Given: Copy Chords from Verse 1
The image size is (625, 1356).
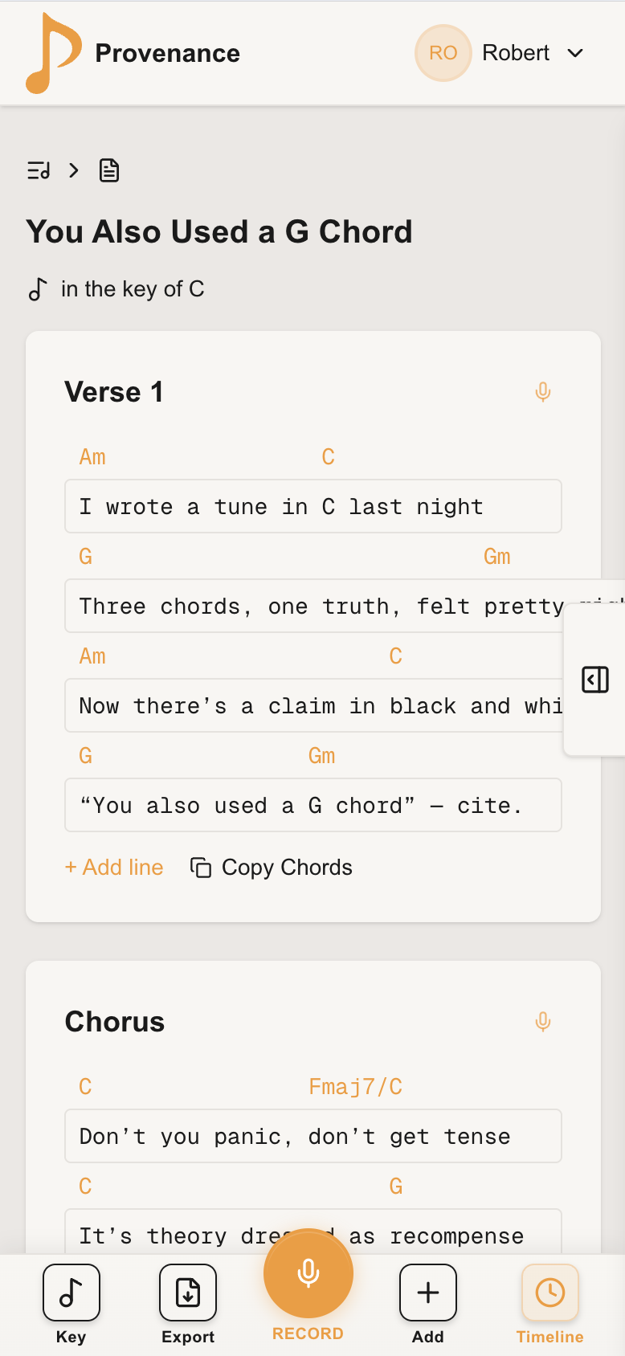Looking at the screenshot, I should pos(272,868).
